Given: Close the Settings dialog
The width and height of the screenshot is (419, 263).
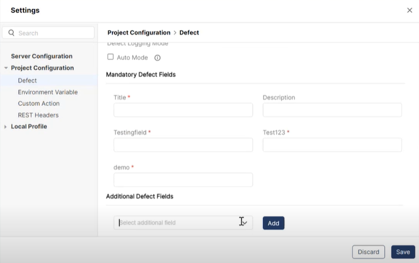Looking at the screenshot, I should pos(409,10).
